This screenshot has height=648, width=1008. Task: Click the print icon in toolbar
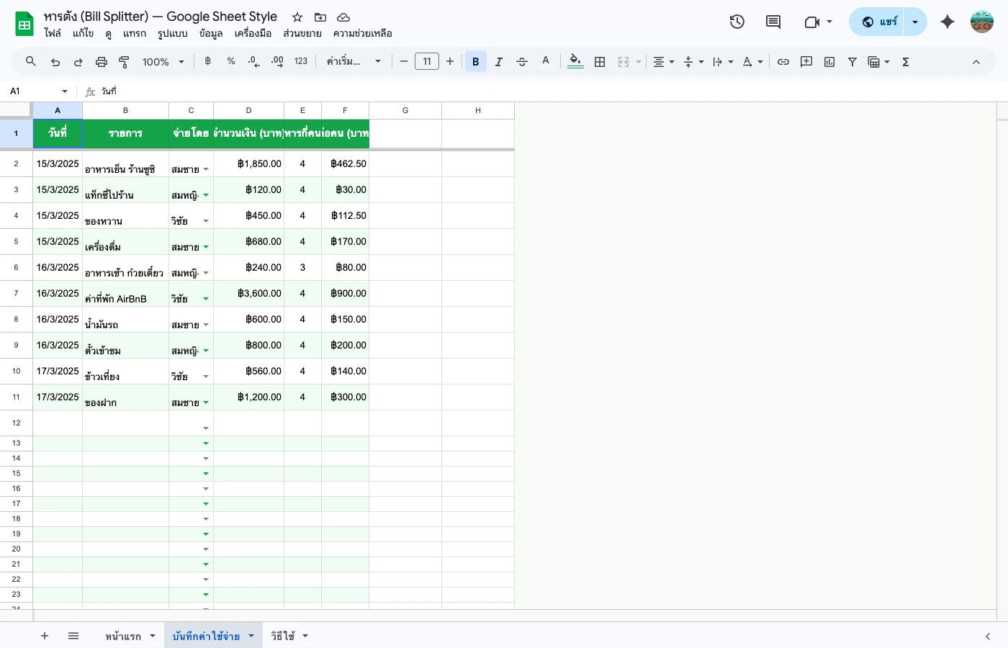coord(102,62)
